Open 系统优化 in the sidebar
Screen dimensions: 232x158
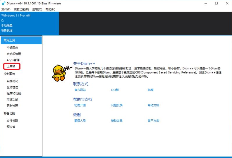(12, 81)
